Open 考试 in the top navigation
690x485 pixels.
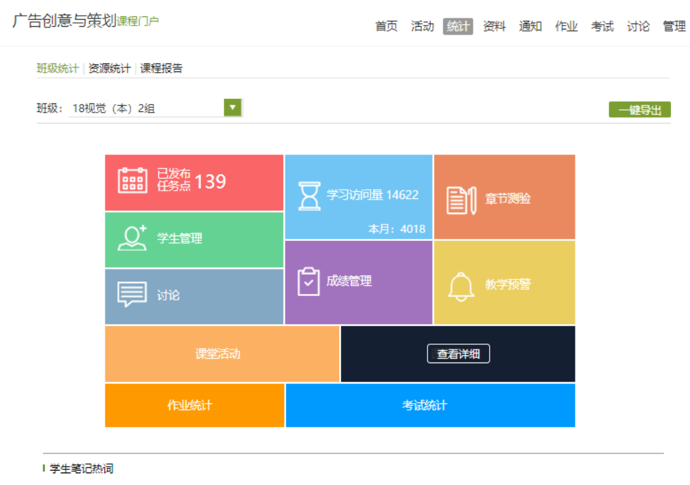[602, 26]
